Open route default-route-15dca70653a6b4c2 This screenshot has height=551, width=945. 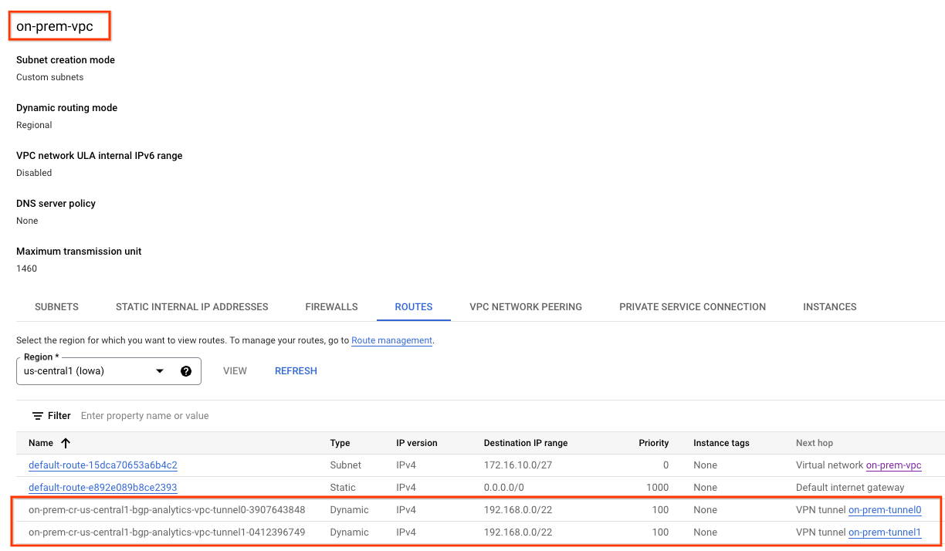pyautogui.click(x=103, y=465)
